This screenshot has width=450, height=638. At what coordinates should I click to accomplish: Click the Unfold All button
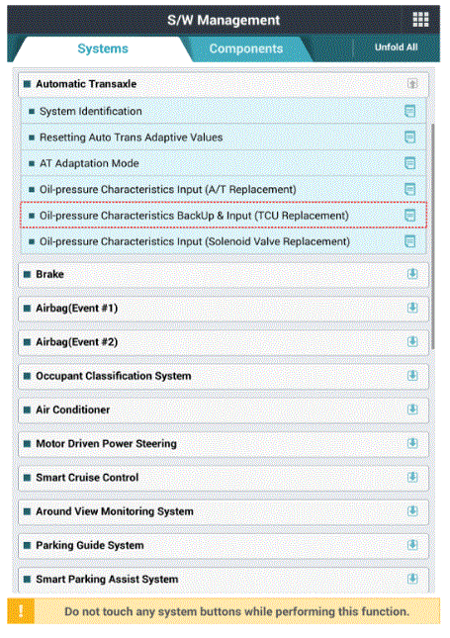[x=397, y=47]
